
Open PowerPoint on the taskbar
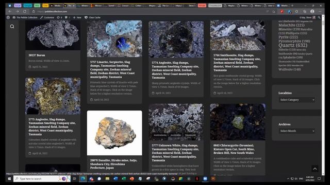(x=132, y=179)
